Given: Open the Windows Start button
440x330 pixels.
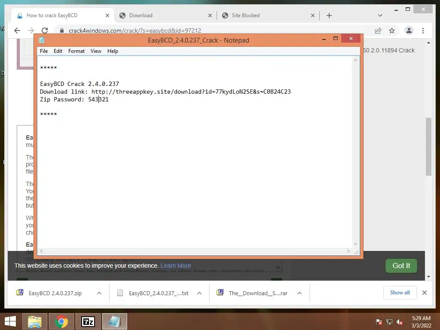Looking at the screenshot, I should (10, 321).
